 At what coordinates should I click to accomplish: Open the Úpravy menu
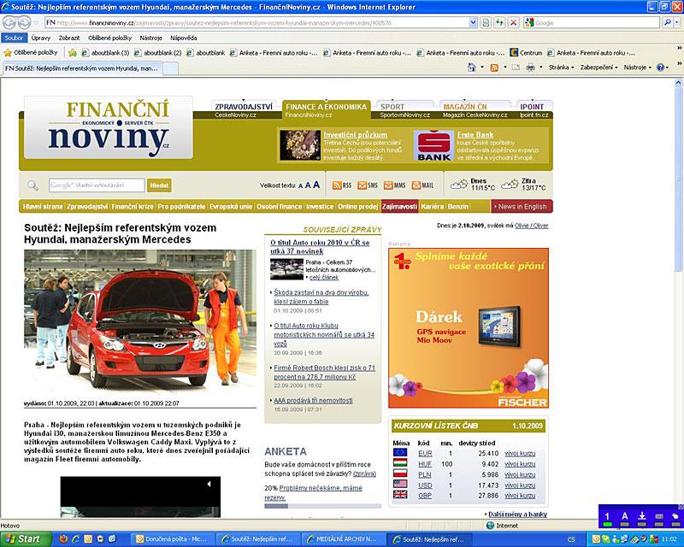click(x=40, y=38)
